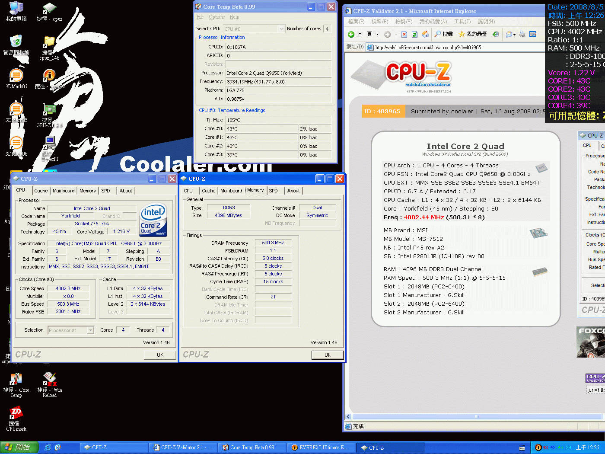Expand the Selection Processor #1 dropdown
Screen dimensions: 605x454
click(x=90, y=330)
